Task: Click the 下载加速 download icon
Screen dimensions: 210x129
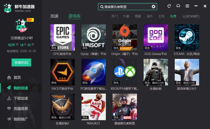Action: [9, 98]
